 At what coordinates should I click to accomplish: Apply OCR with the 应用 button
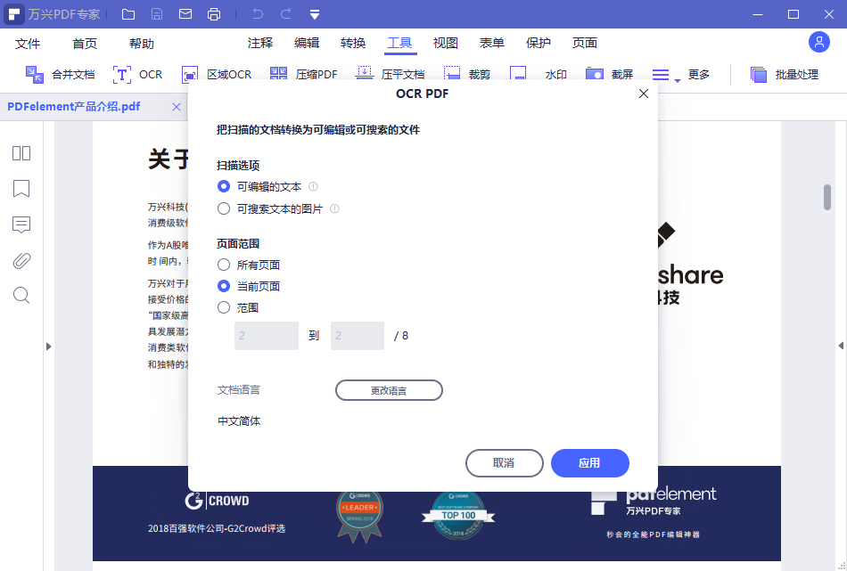click(590, 463)
